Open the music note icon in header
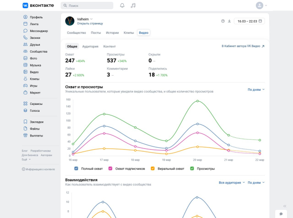This screenshot has height=218, width=293. (x=133, y=5)
